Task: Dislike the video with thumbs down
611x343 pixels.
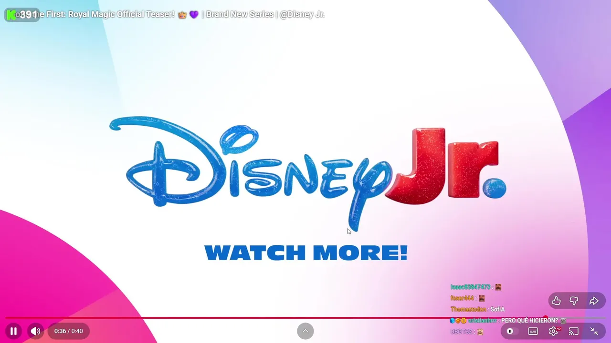Action: 574,301
